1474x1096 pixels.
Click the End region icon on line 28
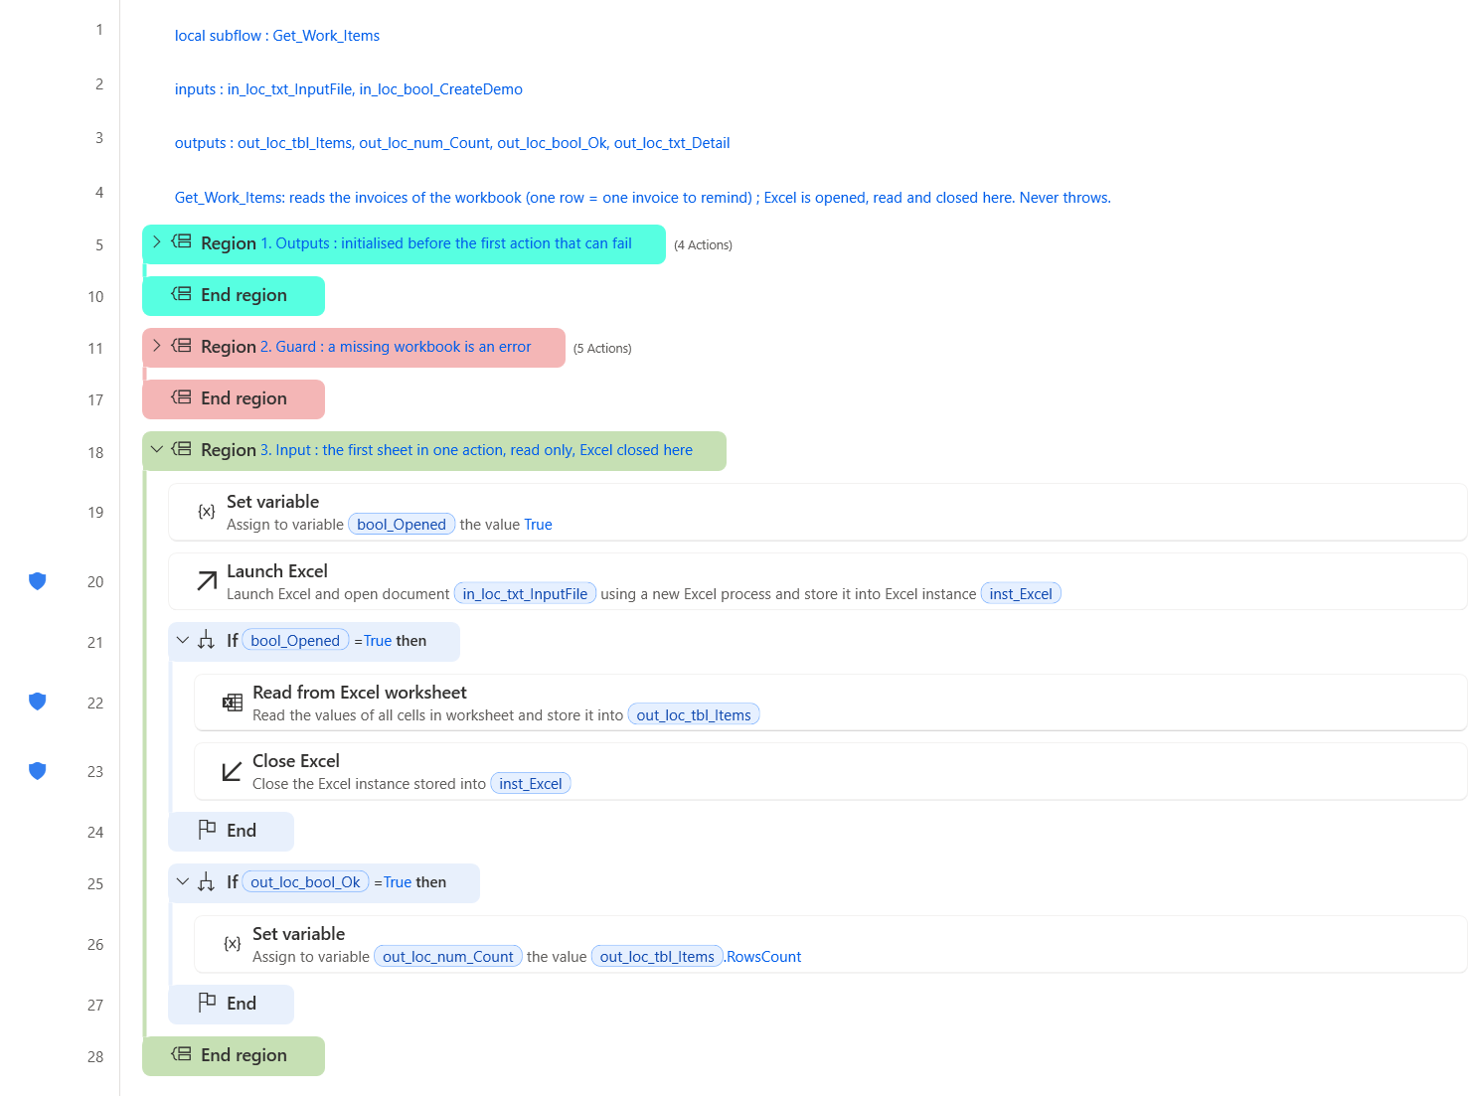click(x=181, y=1053)
